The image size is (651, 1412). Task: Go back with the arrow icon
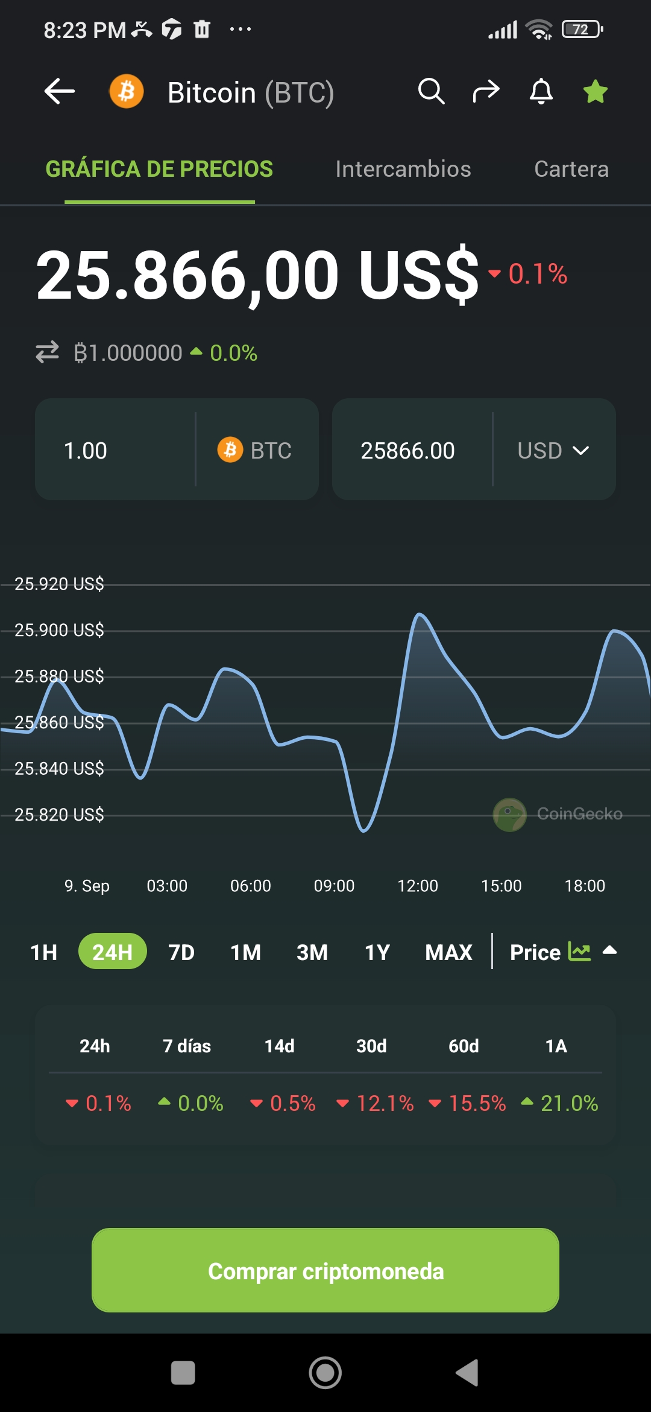pos(60,92)
